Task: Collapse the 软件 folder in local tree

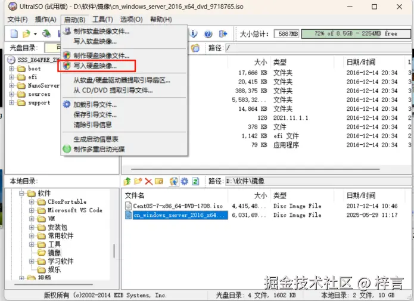Action: [21, 194]
